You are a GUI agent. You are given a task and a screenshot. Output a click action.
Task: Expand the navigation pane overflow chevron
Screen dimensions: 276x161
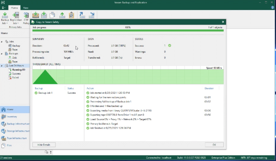pyautogui.click(x=51, y=152)
